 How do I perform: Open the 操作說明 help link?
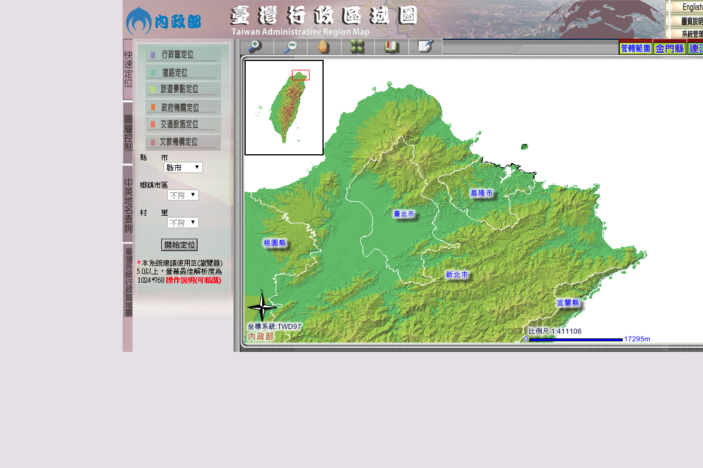pyautogui.click(x=193, y=280)
